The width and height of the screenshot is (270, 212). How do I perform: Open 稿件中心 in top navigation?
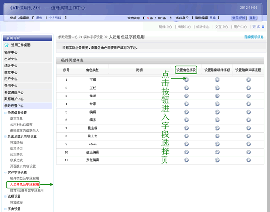165,27
